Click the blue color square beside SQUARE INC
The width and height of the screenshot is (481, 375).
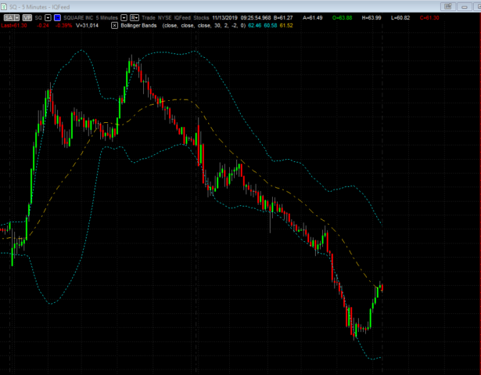[58, 16]
